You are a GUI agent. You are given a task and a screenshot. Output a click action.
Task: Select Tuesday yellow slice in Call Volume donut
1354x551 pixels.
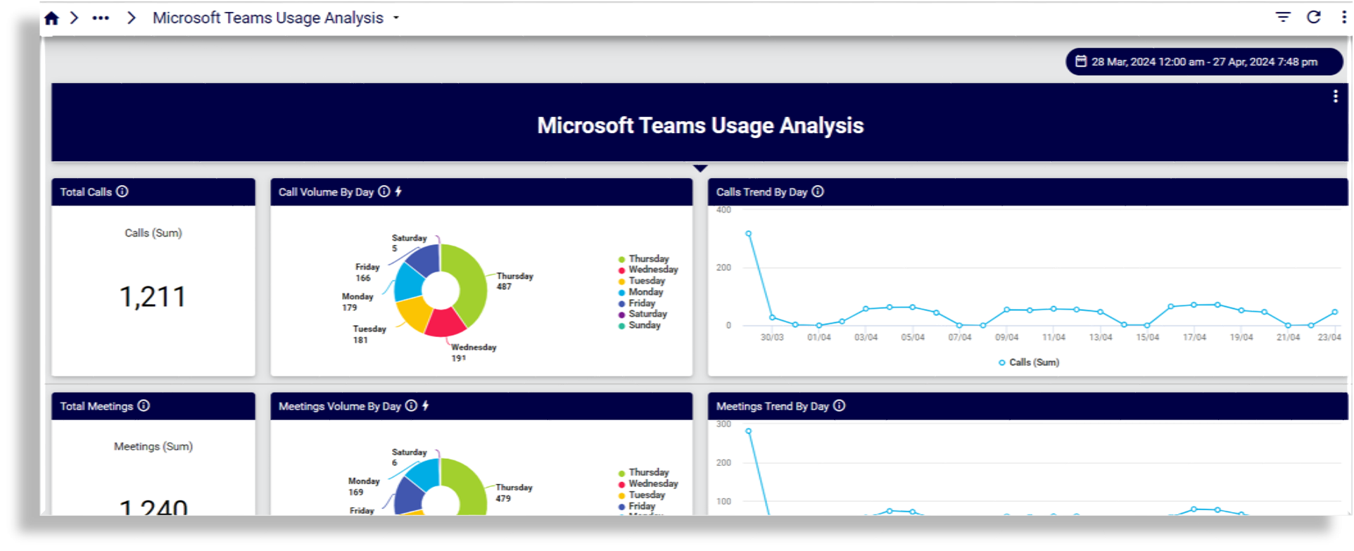coord(415,315)
